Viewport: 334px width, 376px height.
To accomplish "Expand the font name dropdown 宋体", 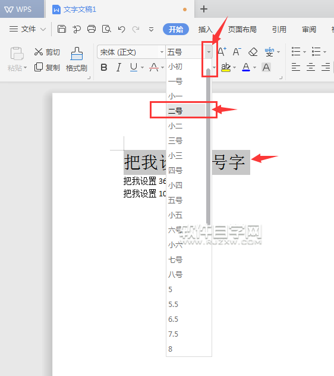I will [162, 52].
